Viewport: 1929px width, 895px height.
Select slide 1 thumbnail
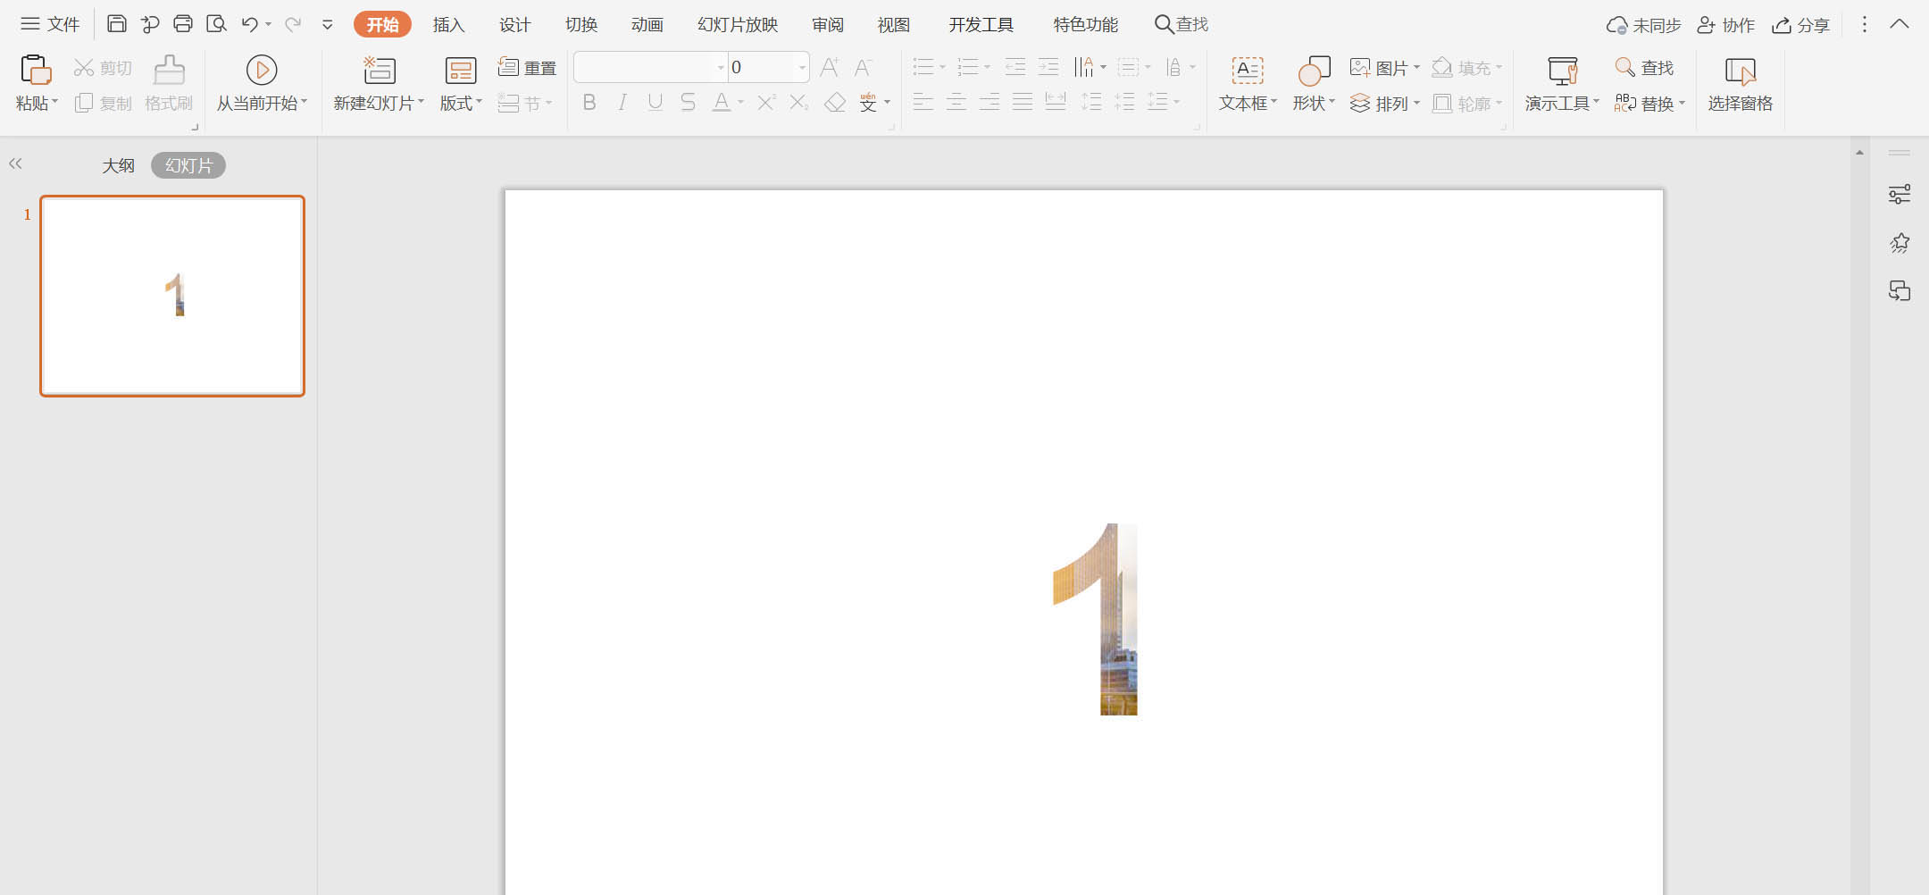(x=172, y=296)
